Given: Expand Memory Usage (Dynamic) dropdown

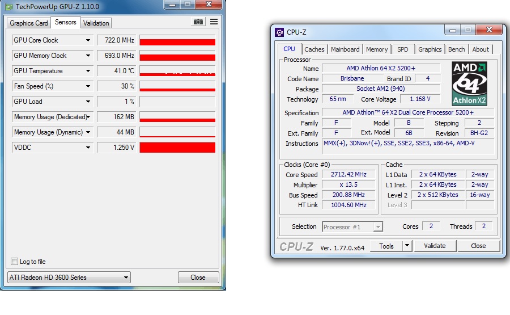Looking at the screenshot, I should click(x=88, y=132).
